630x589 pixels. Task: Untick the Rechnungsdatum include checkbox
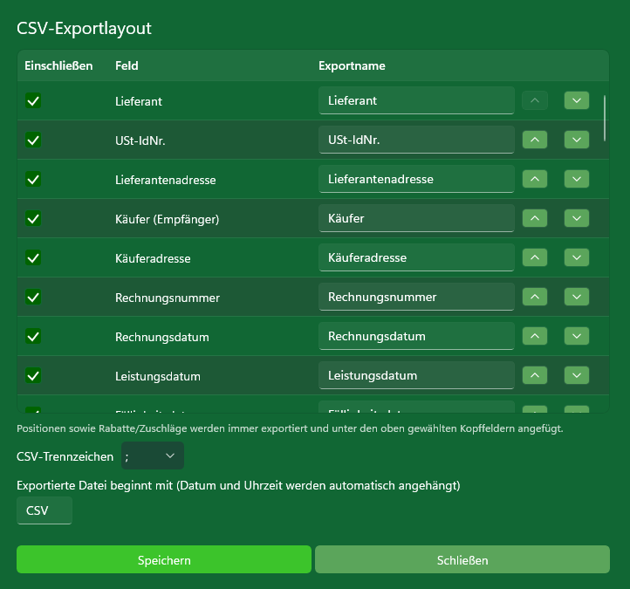tap(33, 336)
